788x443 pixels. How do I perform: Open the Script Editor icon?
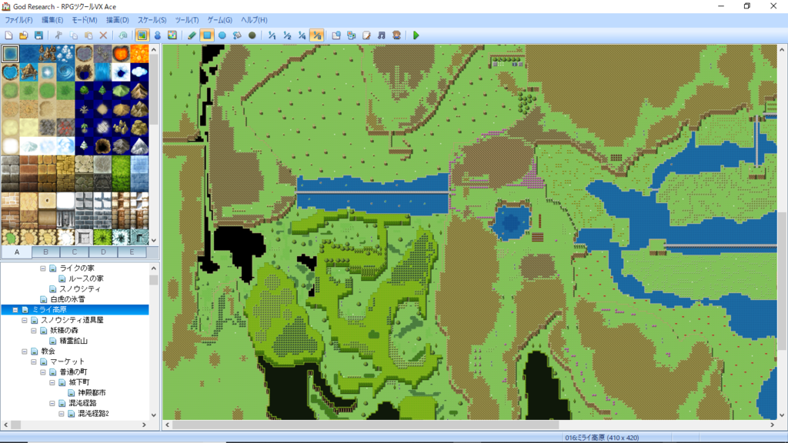[366, 35]
